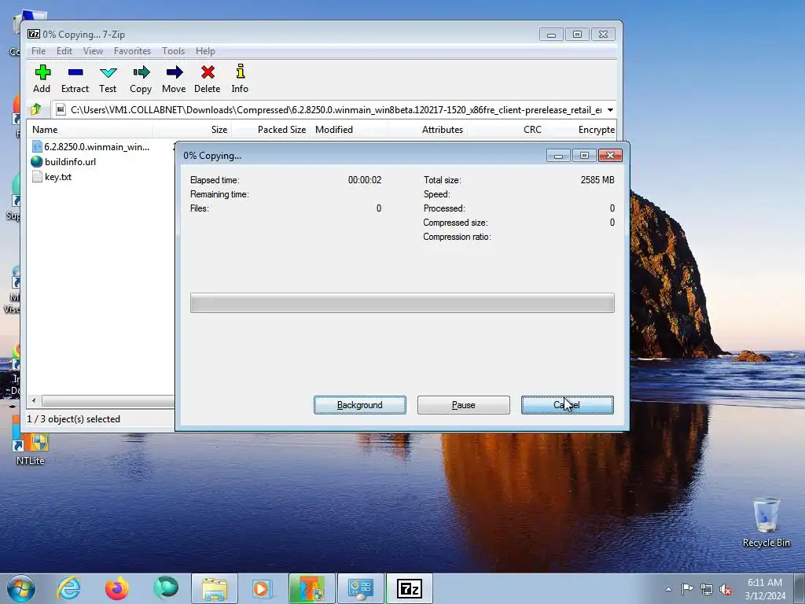Open the Recycle Bin on desktop

pos(766,522)
